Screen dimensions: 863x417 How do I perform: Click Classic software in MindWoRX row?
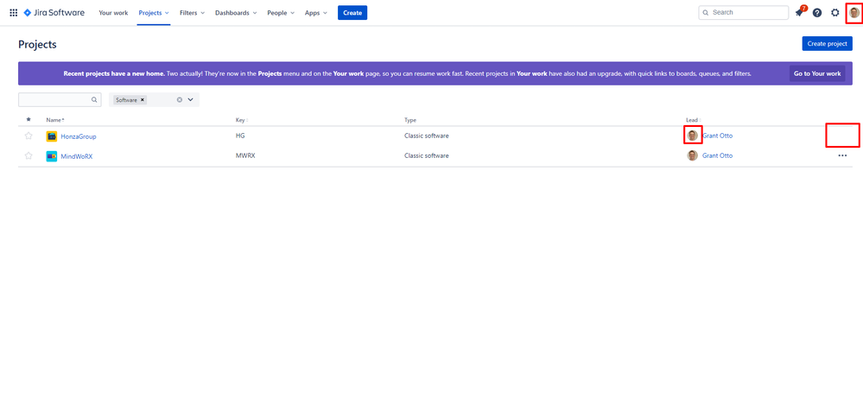pos(427,155)
